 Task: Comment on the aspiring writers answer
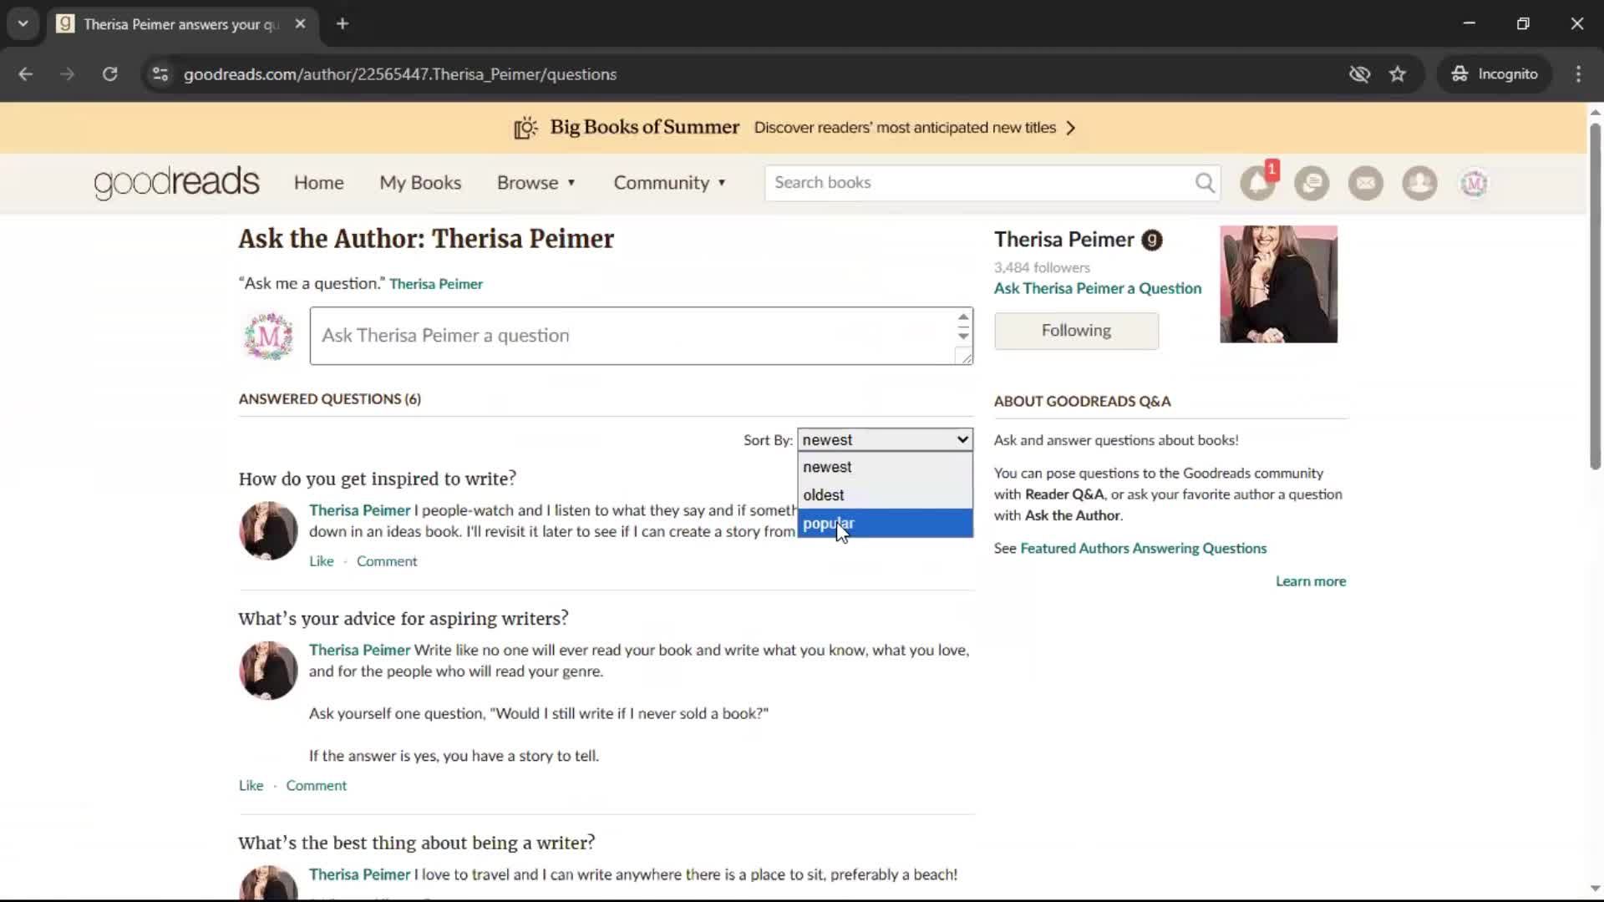point(316,786)
